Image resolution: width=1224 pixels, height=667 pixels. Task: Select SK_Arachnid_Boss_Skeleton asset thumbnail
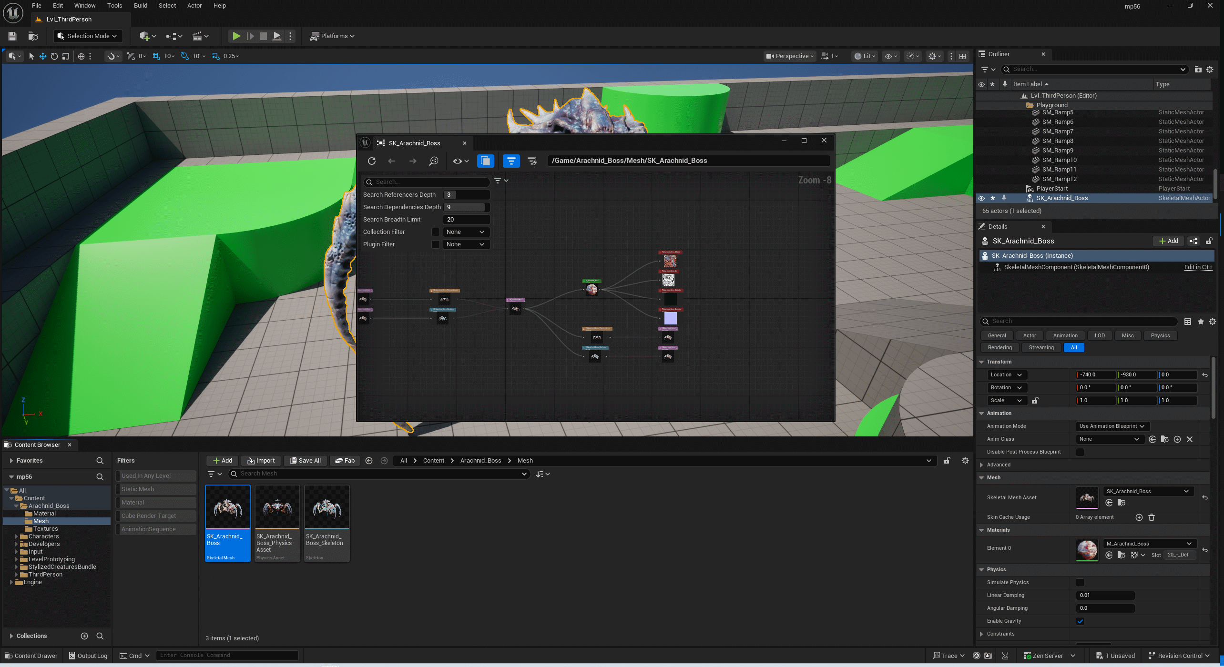[x=326, y=507]
